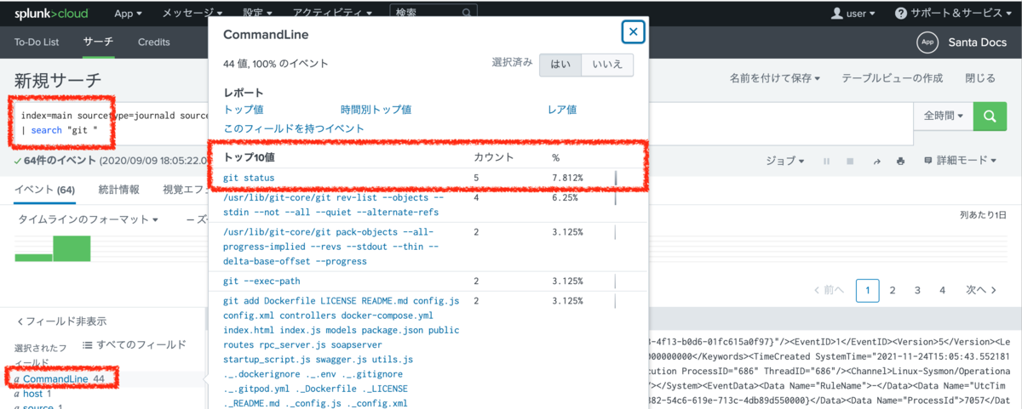Screen dimensions: 1022x409
Task: Open the メッセージ menu
Action: [x=192, y=14]
